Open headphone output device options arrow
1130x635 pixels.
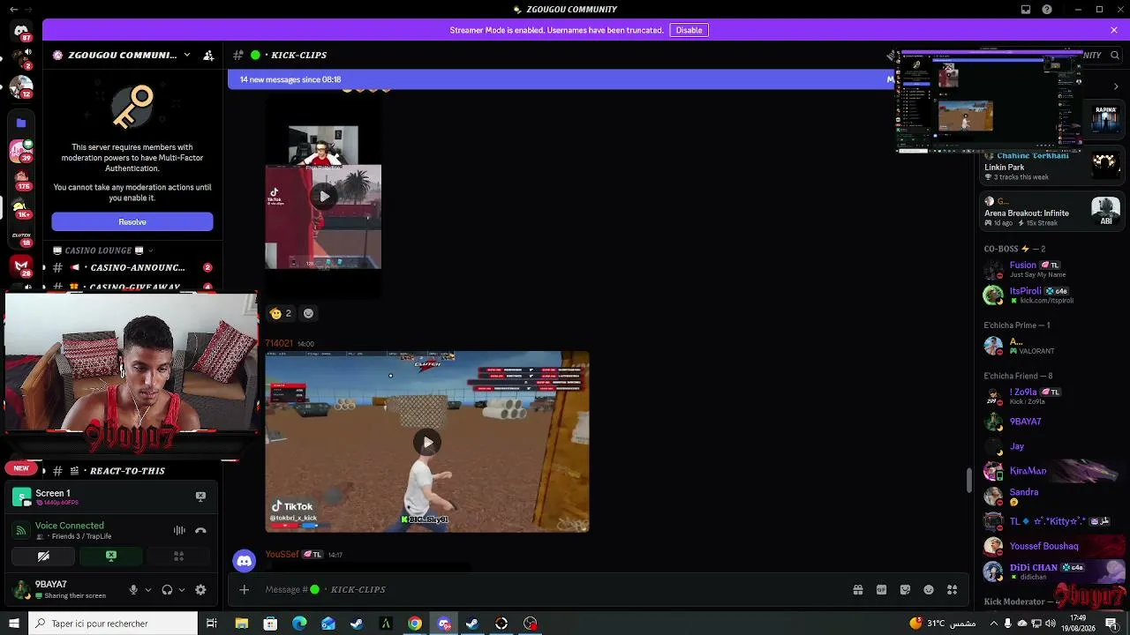(x=182, y=589)
